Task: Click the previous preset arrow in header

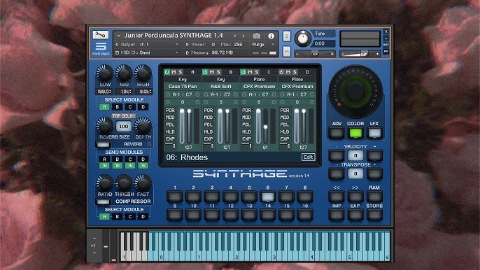Action: pos(235,36)
